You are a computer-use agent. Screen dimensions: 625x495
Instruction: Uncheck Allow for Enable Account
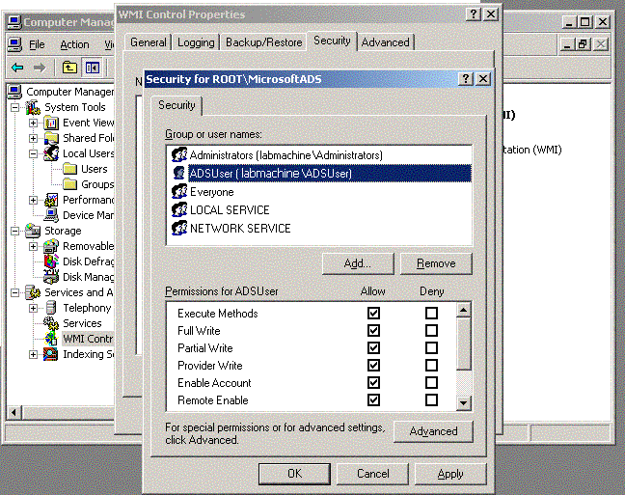373,383
